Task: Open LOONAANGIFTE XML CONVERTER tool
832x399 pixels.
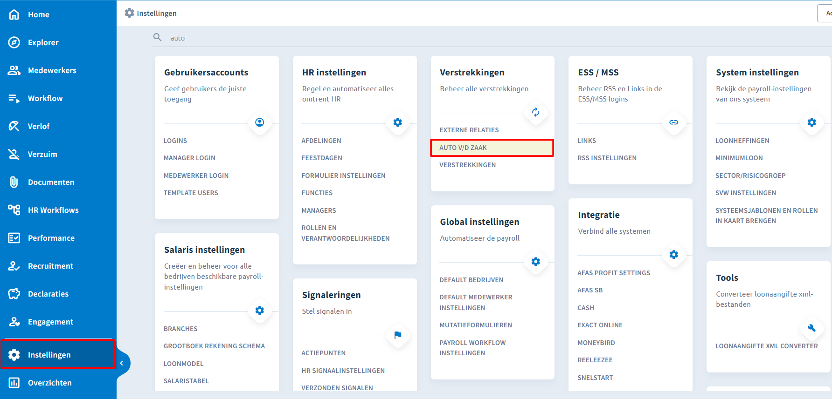Action: pos(767,346)
